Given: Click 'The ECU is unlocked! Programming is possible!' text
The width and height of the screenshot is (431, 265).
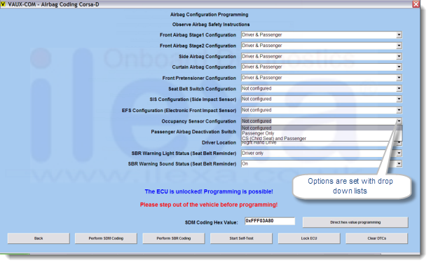Looking at the screenshot, I should click(x=209, y=191).
